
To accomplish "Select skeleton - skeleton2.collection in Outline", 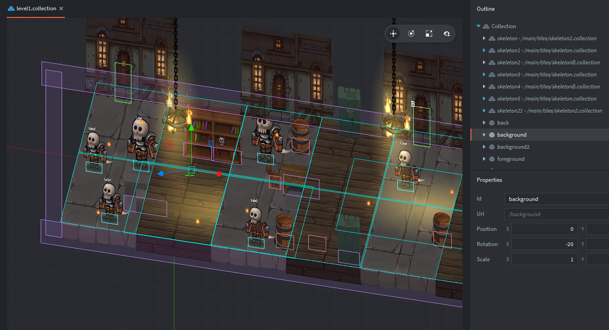I will [x=540, y=38].
